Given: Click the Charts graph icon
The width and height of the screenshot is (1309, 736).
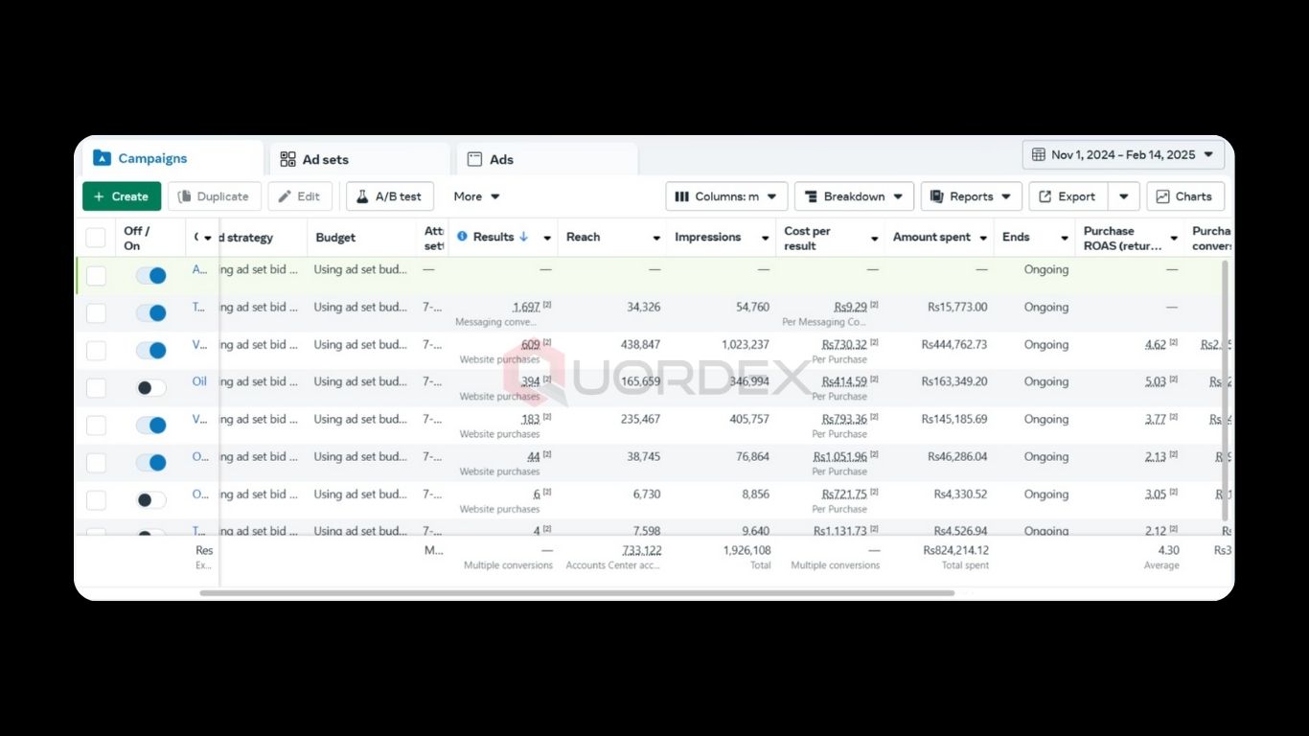Looking at the screenshot, I should point(1162,196).
